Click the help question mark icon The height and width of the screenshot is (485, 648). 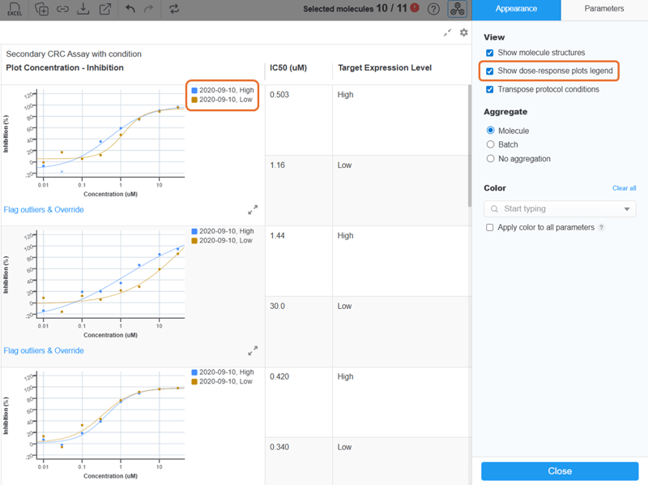coord(434,10)
